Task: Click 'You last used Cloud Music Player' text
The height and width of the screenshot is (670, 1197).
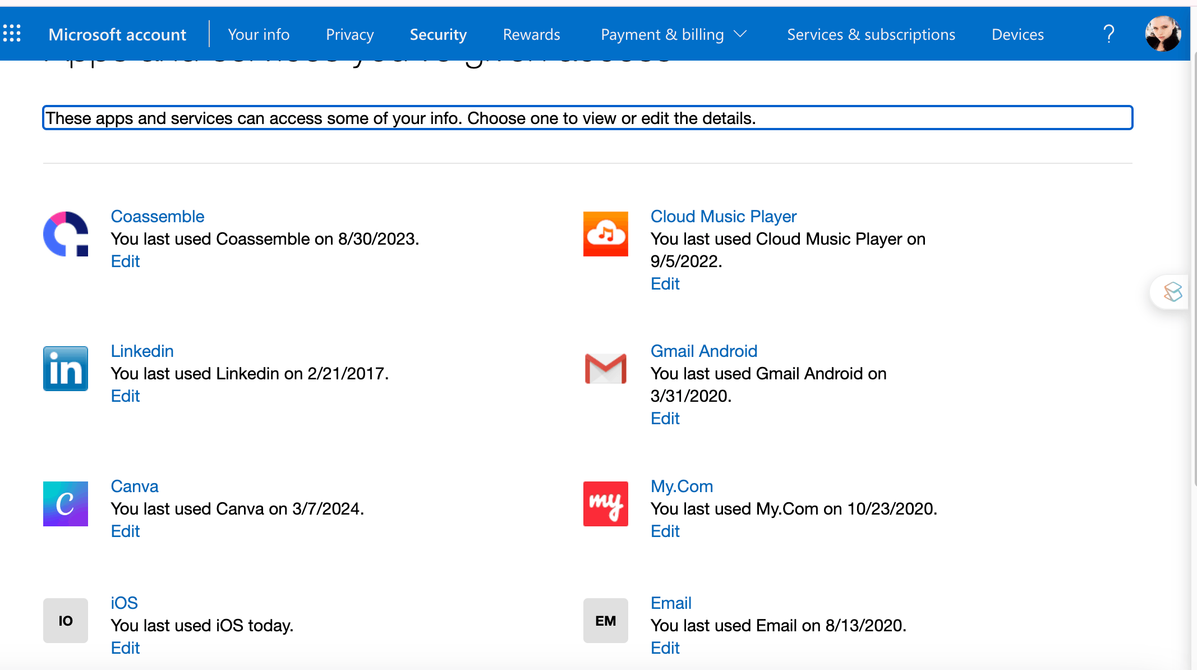Action: pyautogui.click(x=788, y=250)
